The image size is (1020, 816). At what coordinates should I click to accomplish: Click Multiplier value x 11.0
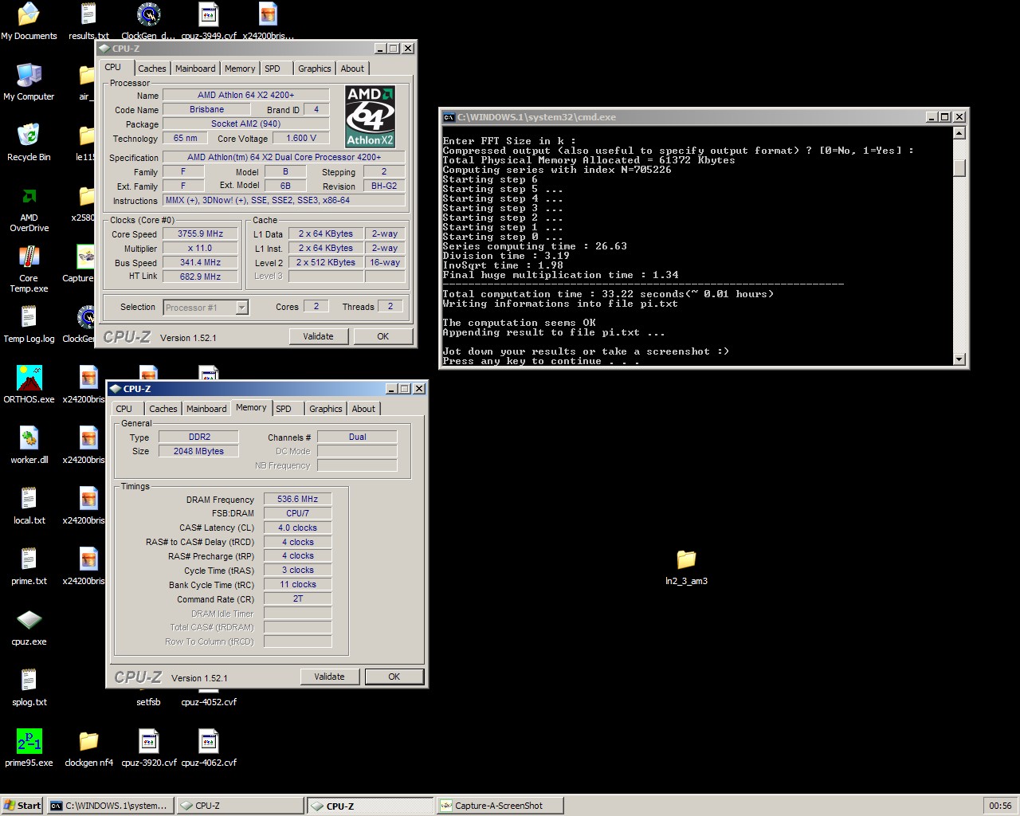click(201, 248)
